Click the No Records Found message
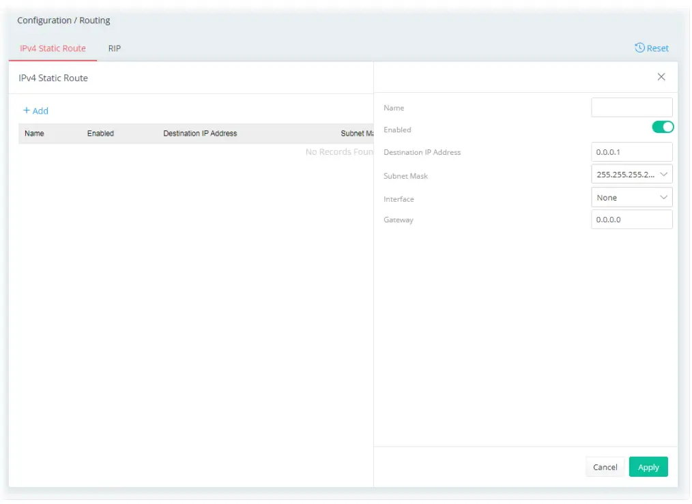Screen dimensions: 692x504 (x=339, y=151)
